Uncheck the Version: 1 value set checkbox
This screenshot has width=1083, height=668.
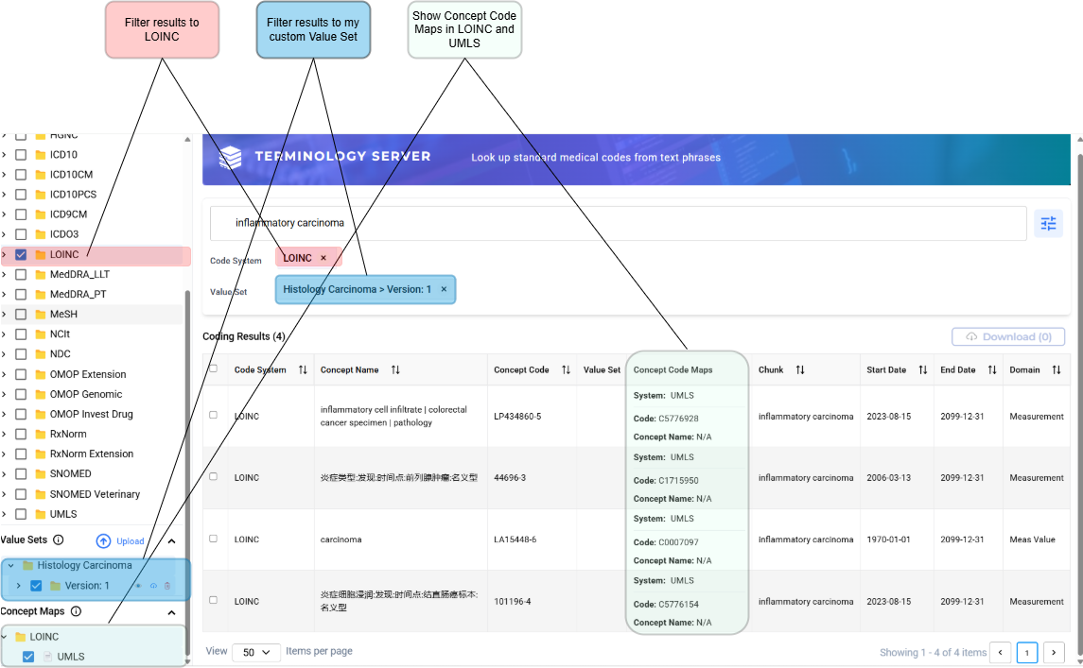36,586
